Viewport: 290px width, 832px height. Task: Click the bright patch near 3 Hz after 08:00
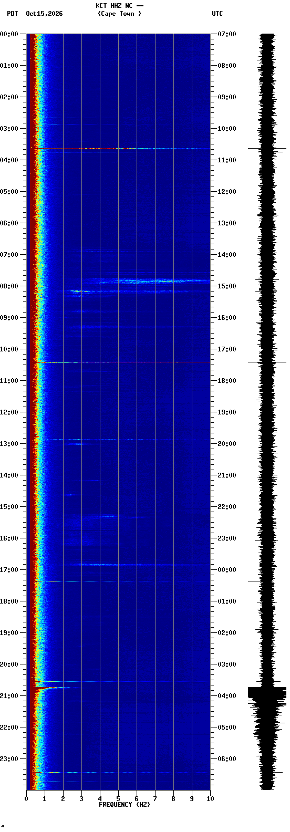[80, 291]
